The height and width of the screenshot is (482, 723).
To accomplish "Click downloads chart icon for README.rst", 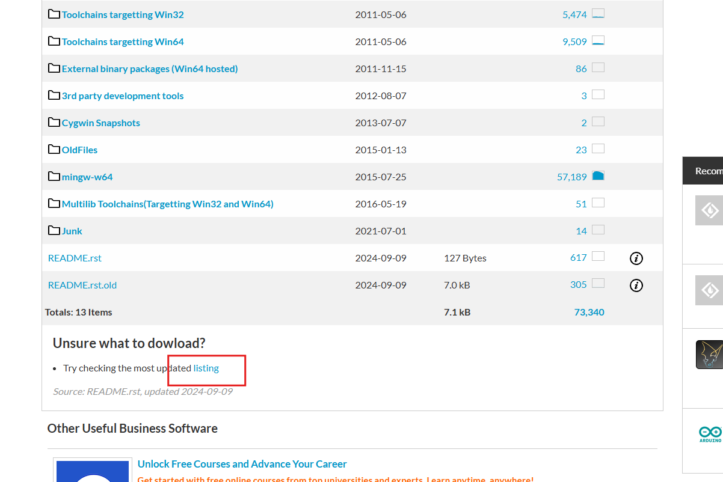I will (598, 257).
